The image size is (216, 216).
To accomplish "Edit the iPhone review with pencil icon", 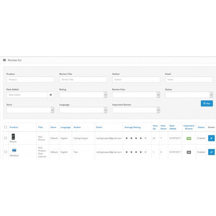I will click(211, 138).
